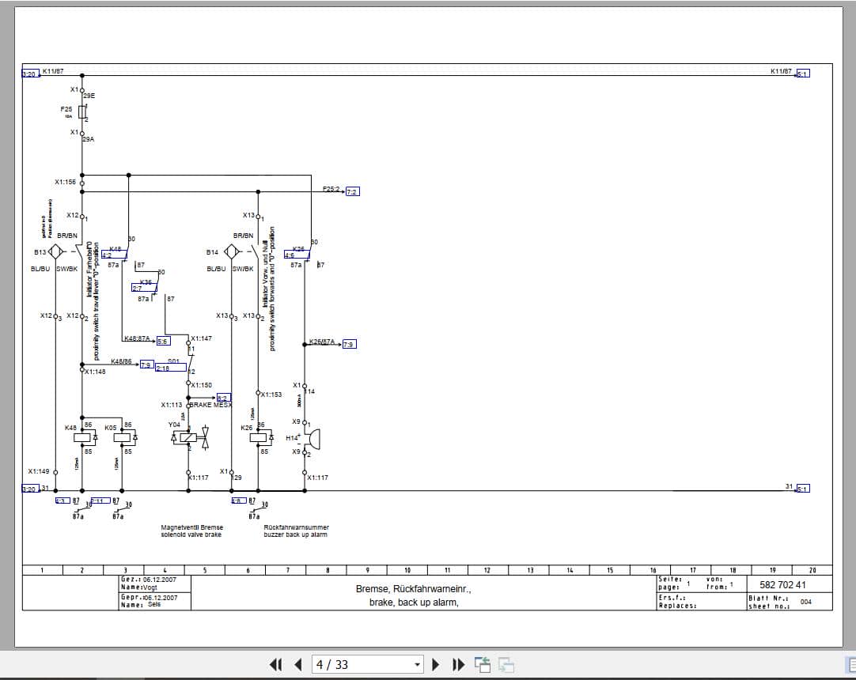Click the K26 relay coil symbol
Viewport: 856px width, 680px height.
pyautogui.click(x=258, y=437)
